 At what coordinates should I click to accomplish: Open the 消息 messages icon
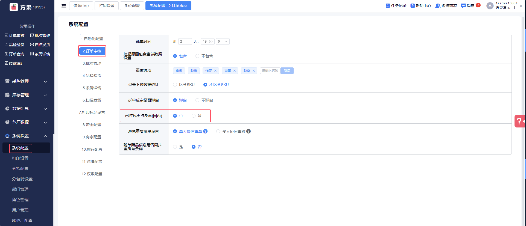coord(463,6)
